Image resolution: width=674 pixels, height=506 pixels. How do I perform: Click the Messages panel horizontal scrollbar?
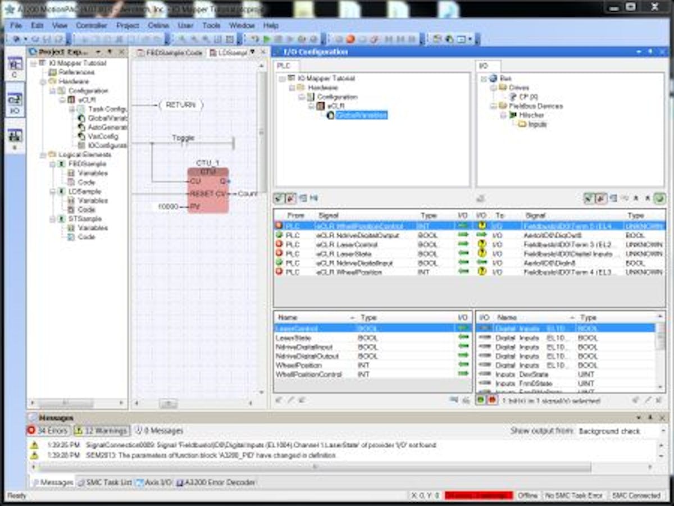click(315, 467)
